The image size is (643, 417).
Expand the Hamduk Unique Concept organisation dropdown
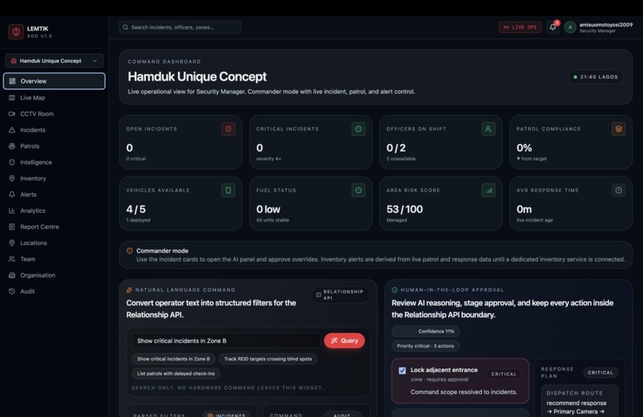click(x=54, y=61)
